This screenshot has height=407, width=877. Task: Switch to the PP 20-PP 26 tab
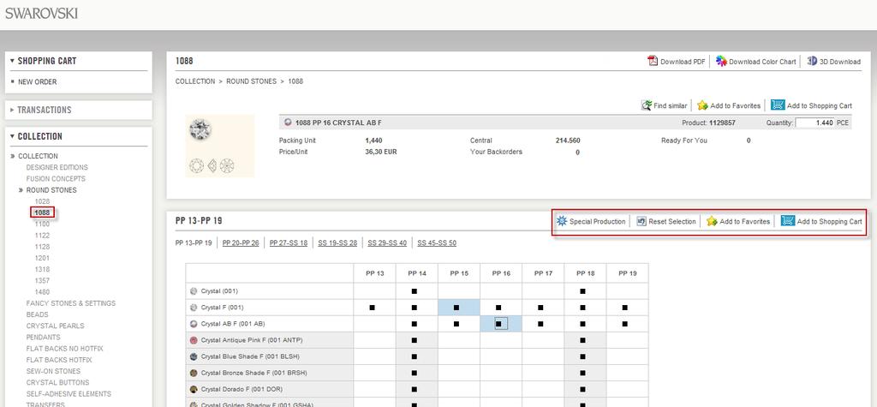[241, 243]
